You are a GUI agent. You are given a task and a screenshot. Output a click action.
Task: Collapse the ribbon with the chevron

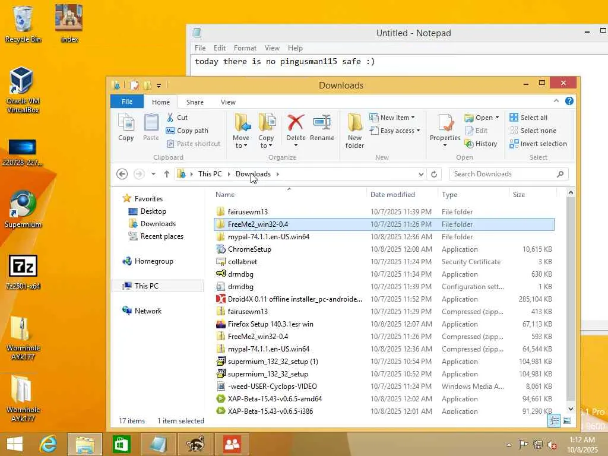(556, 101)
